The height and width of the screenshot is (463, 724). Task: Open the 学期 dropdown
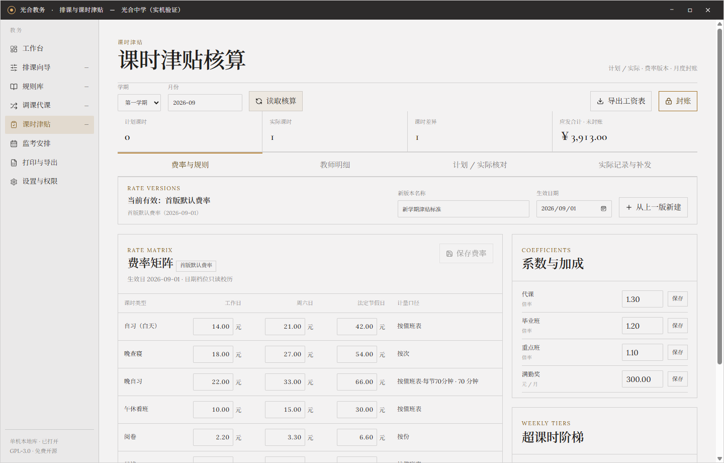point(139,103)
